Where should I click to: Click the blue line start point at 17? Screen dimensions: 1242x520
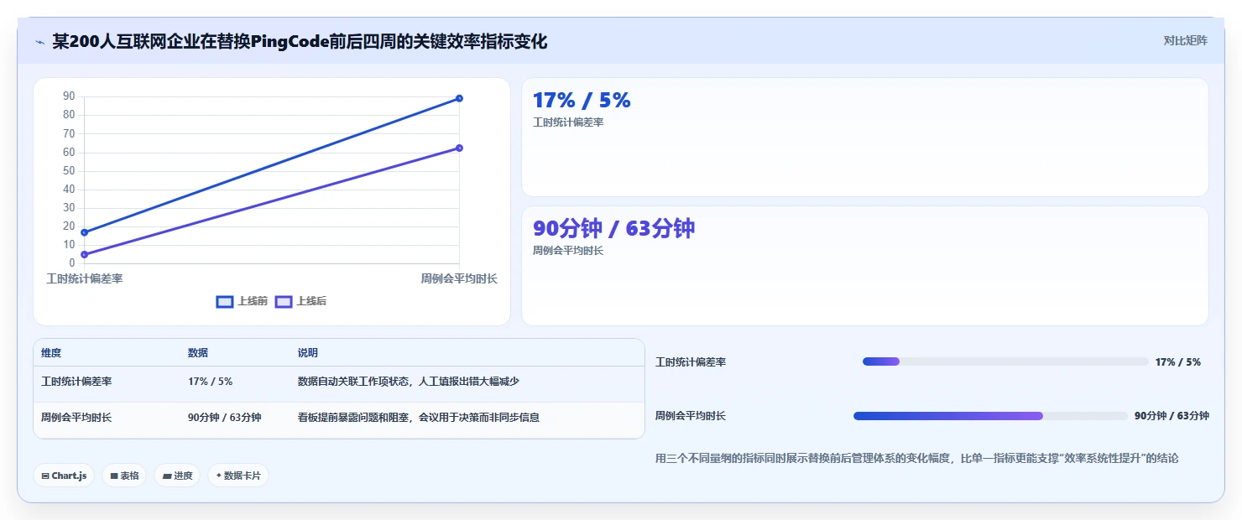pos(85,232)
